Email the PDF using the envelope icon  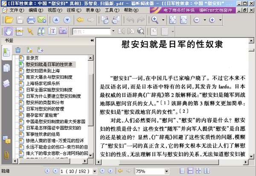tap(42, 20)
